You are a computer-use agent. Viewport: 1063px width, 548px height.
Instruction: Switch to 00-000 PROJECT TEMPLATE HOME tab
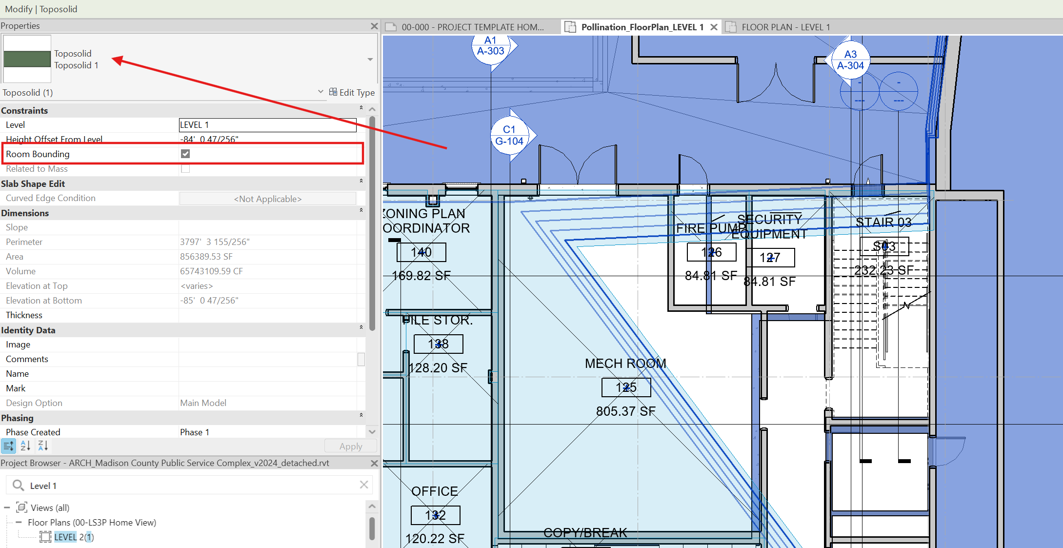[472, 27]
